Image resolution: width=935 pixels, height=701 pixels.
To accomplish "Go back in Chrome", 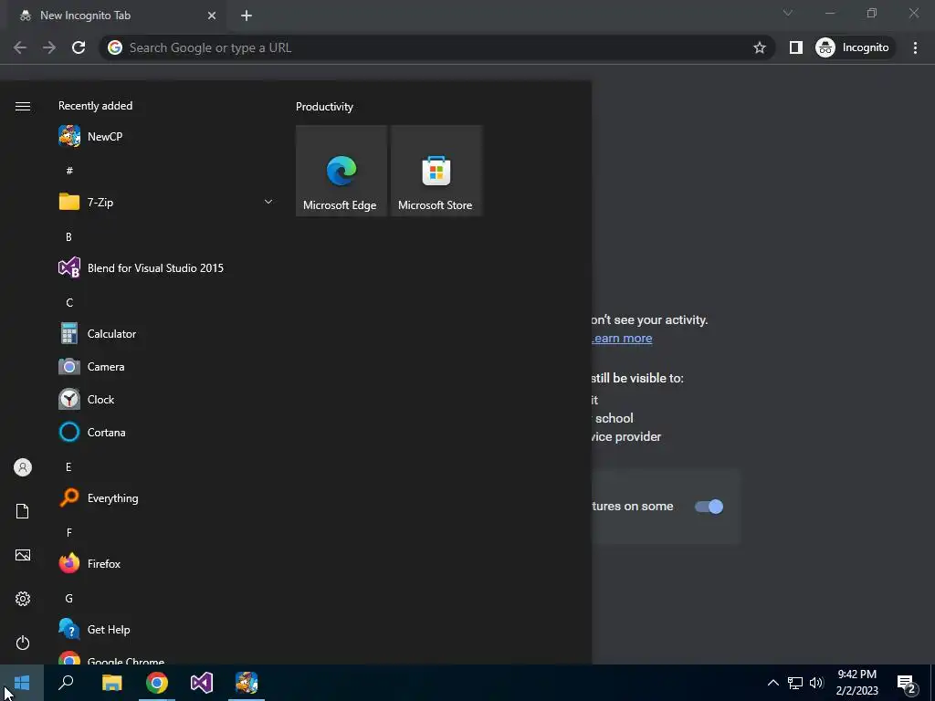I will (x=20, y=47).
